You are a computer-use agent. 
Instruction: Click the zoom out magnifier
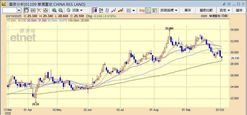click(x=61, y=10)
